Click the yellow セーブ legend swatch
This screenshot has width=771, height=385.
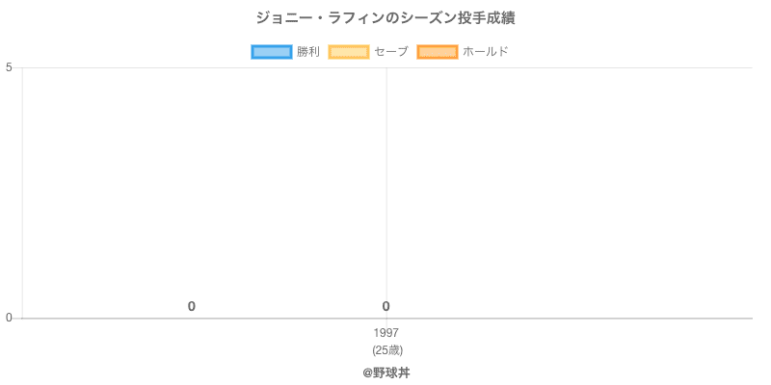coord(348,51)
